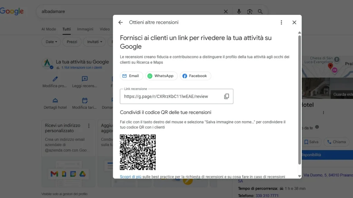Click the dialog scrollbar down arrow

pyautogui.click(x=300, y=176)
